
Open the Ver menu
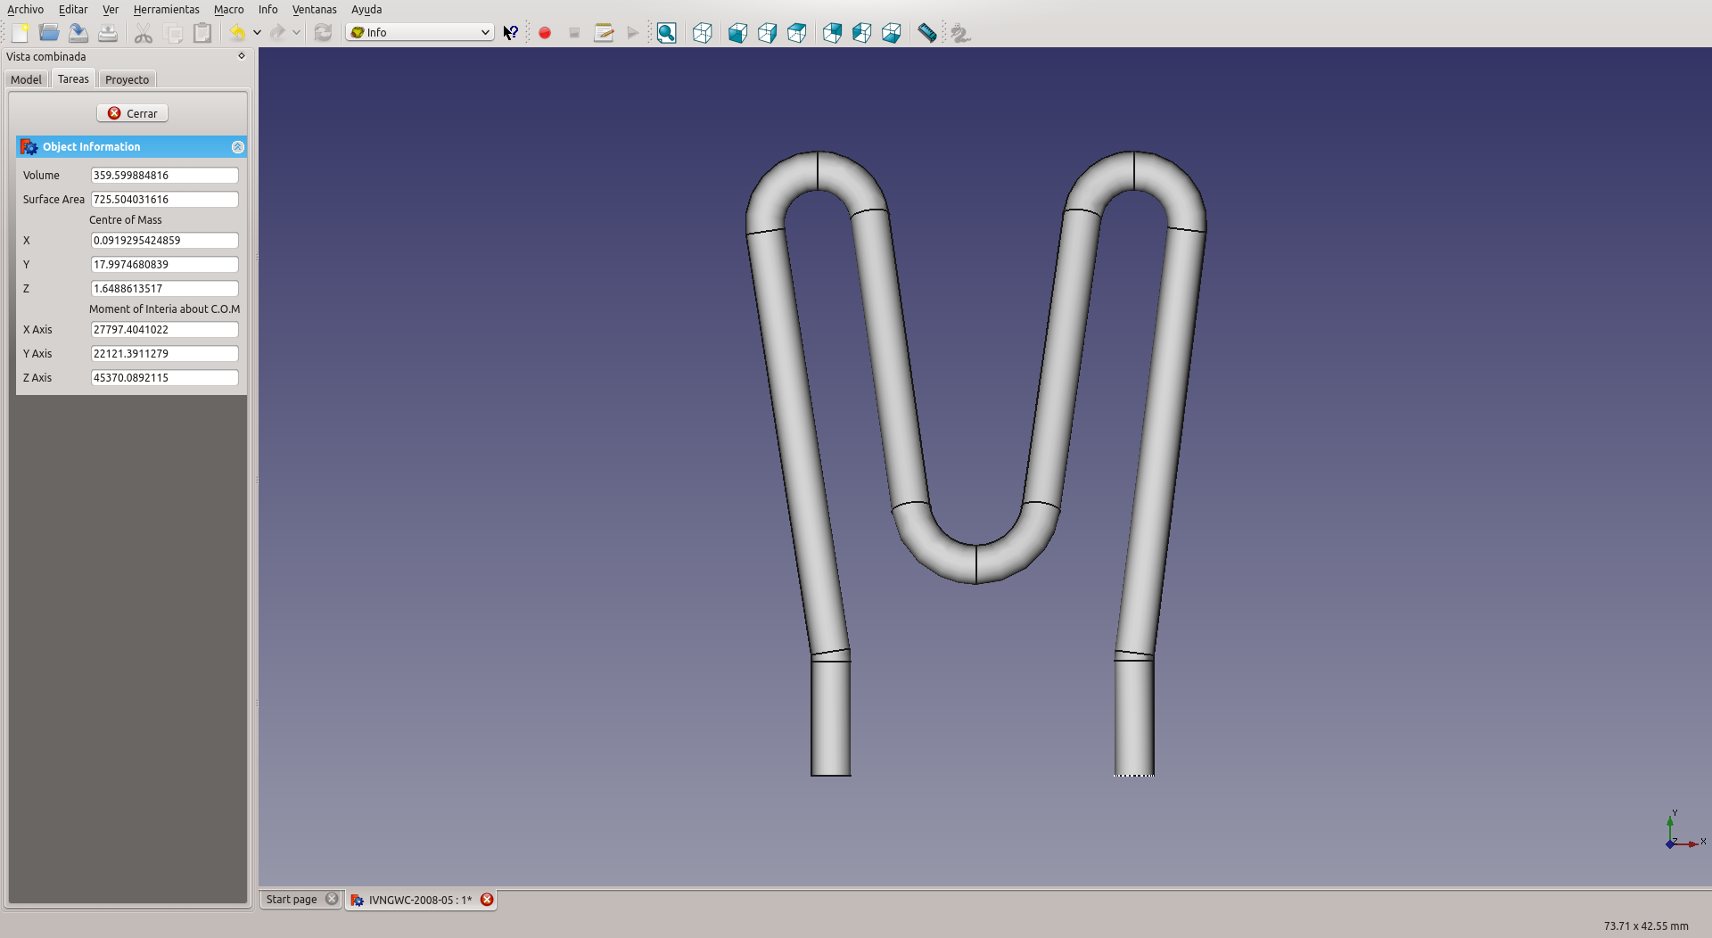pos(111,9)
